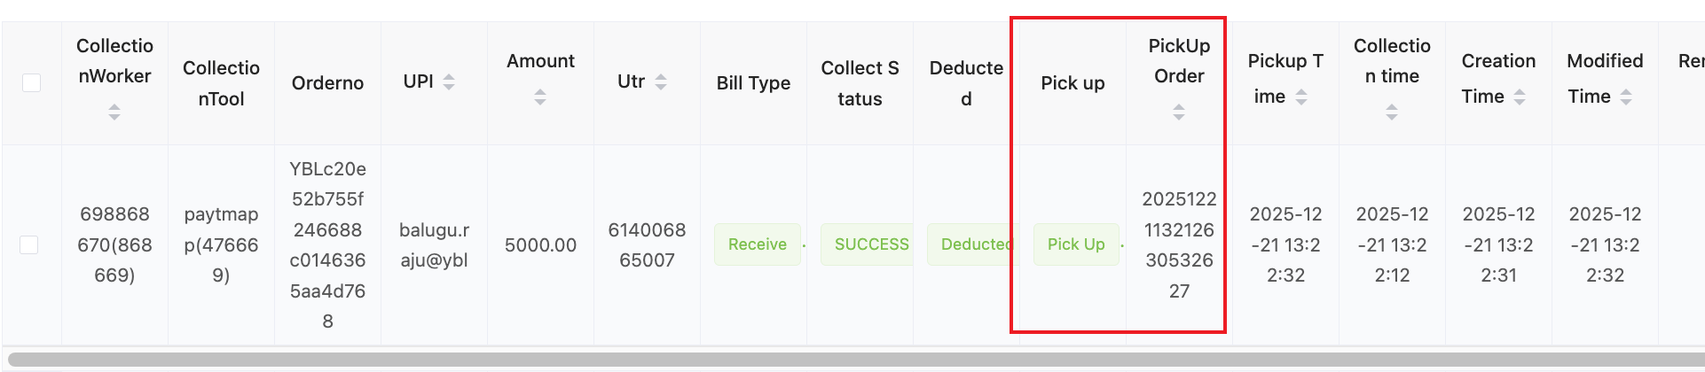
Task: Click the Orderno column header
Action: (x=327, y=83)
